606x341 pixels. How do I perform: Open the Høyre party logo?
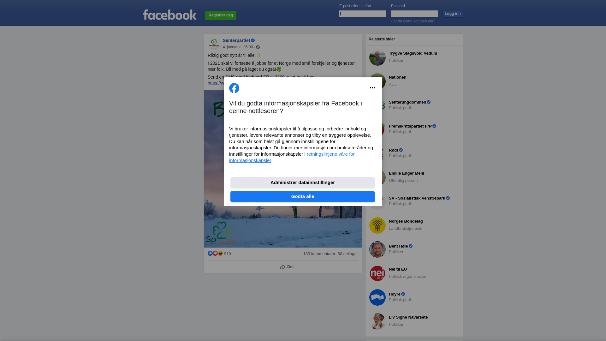377,297
